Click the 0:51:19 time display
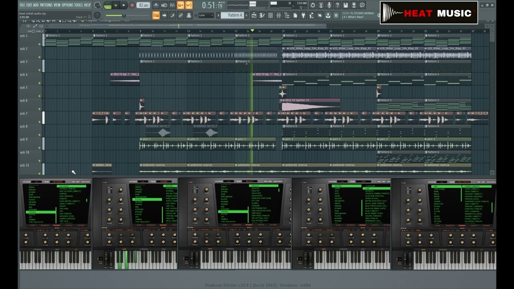Screen dimensions: 514x289 212,5
